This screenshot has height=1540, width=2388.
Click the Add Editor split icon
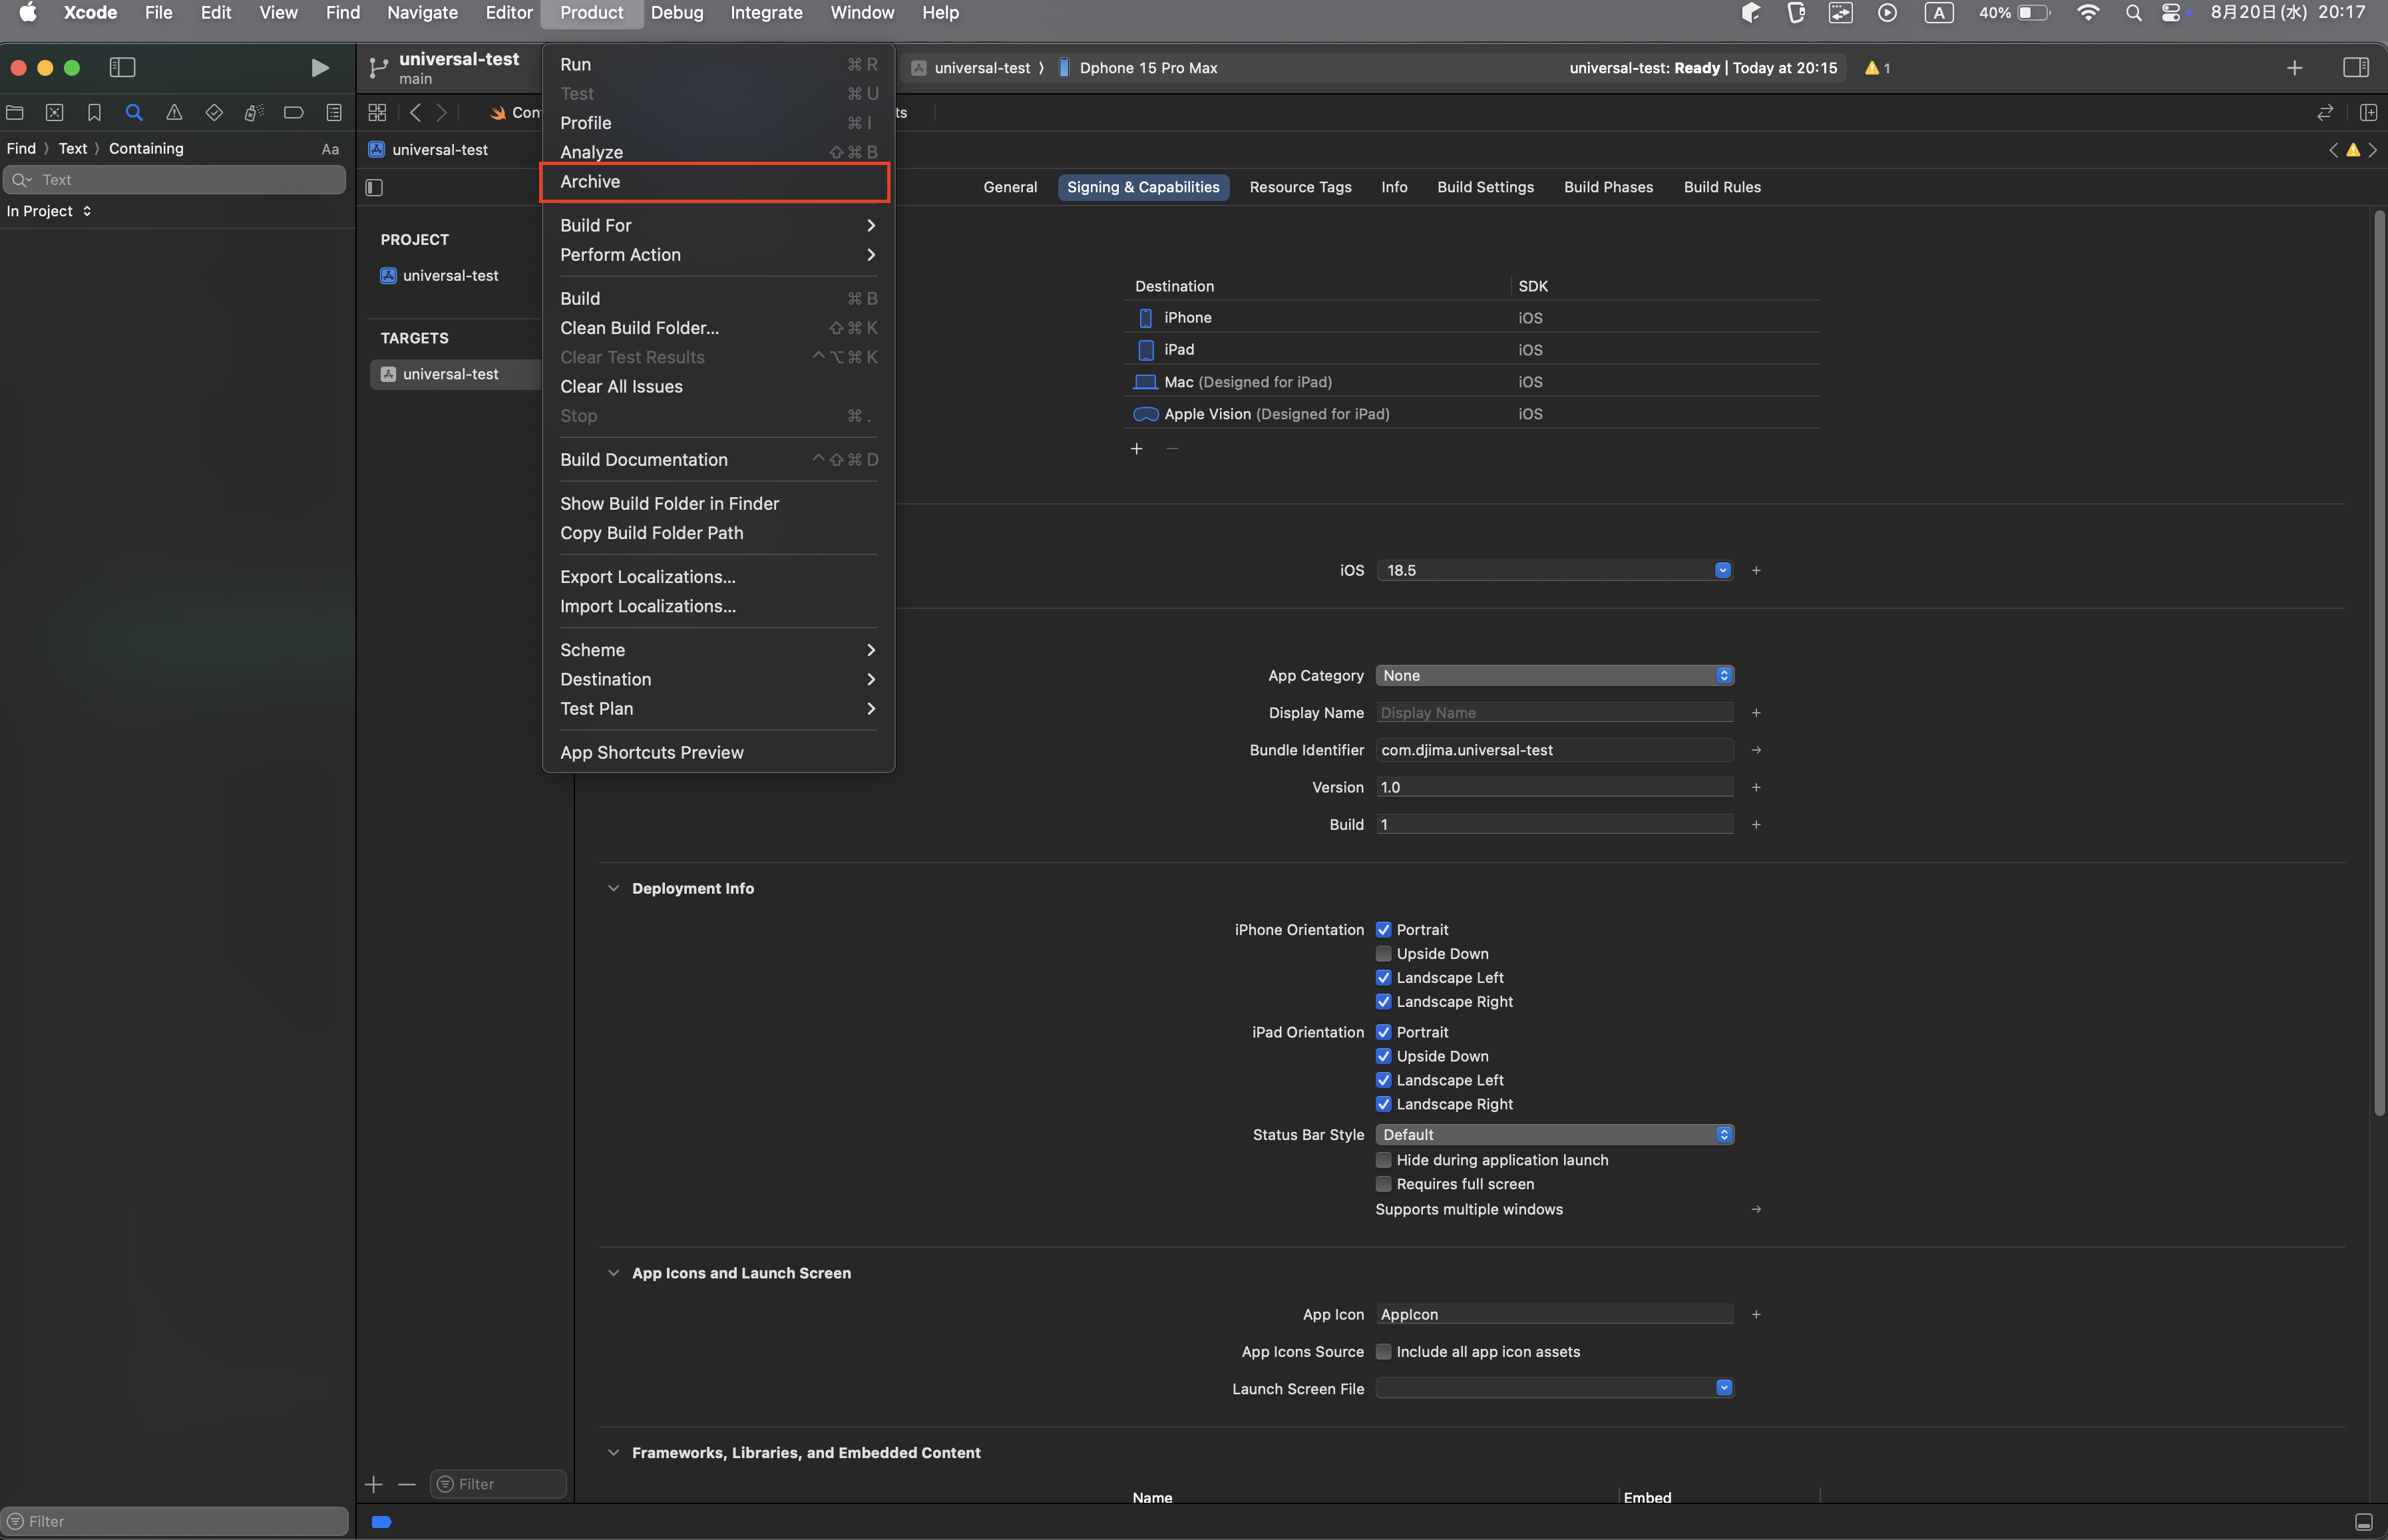coord(2367,112)
